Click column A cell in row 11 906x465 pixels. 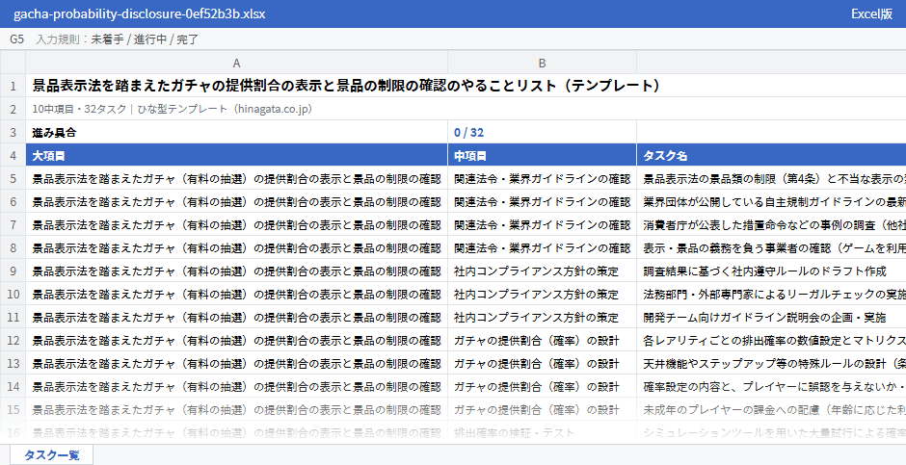click(236, 318)
